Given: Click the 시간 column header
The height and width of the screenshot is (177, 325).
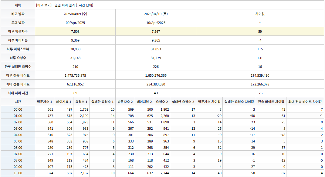Looking at the screenshot, I should tap(18, 102).
